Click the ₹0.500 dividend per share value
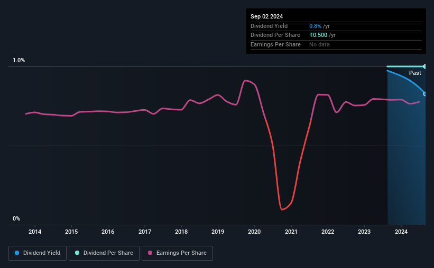The height and width of the screenshot is (268, 434). click(318, 35)
